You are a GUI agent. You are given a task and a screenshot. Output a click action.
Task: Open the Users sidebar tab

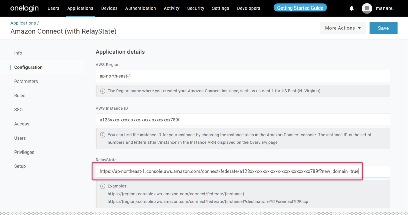(20, 138)
